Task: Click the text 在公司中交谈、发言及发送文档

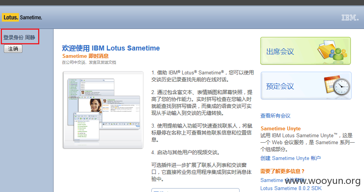Action: 89,62
